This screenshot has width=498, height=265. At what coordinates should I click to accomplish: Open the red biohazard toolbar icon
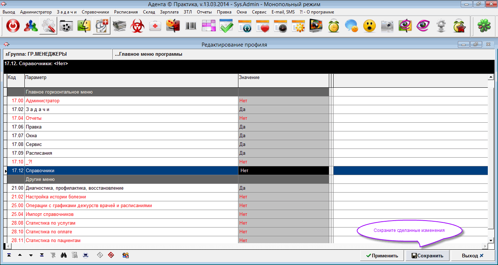point(138,26)
